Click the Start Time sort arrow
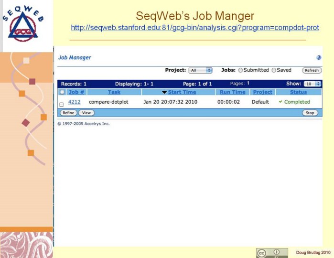334x258 pixels. [164, 92]
